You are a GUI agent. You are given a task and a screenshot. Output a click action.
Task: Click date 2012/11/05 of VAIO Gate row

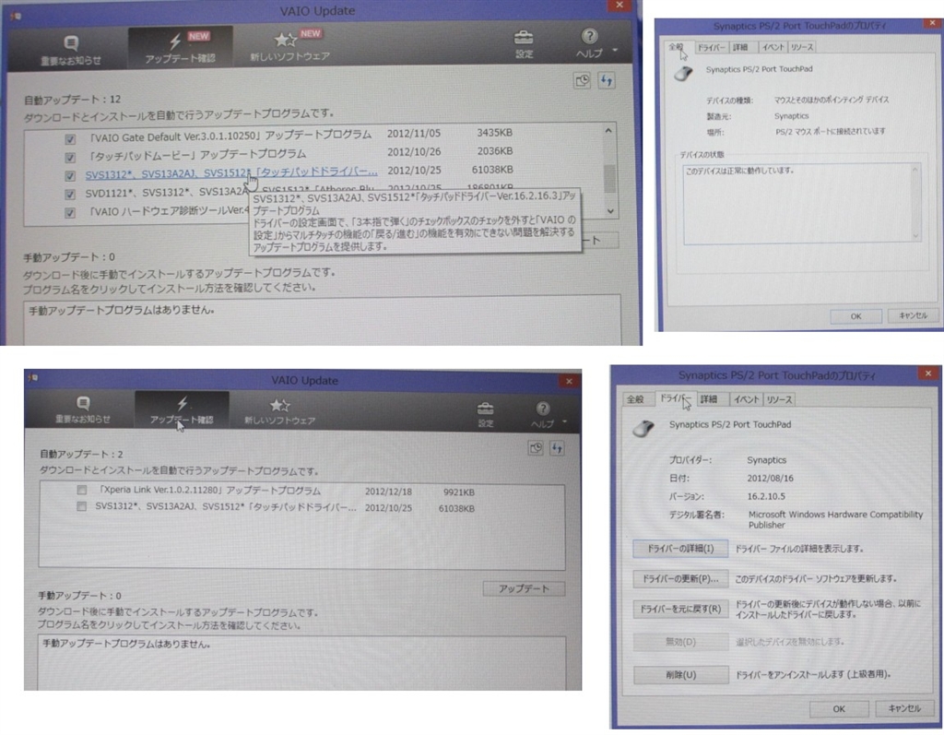tap(414, 133)
